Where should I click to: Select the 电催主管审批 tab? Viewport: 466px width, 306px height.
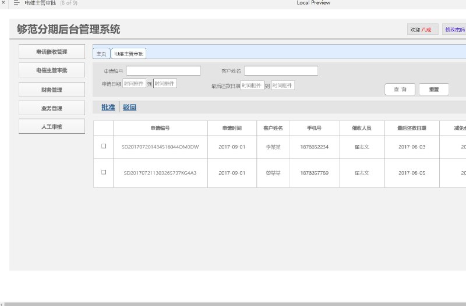129,54
